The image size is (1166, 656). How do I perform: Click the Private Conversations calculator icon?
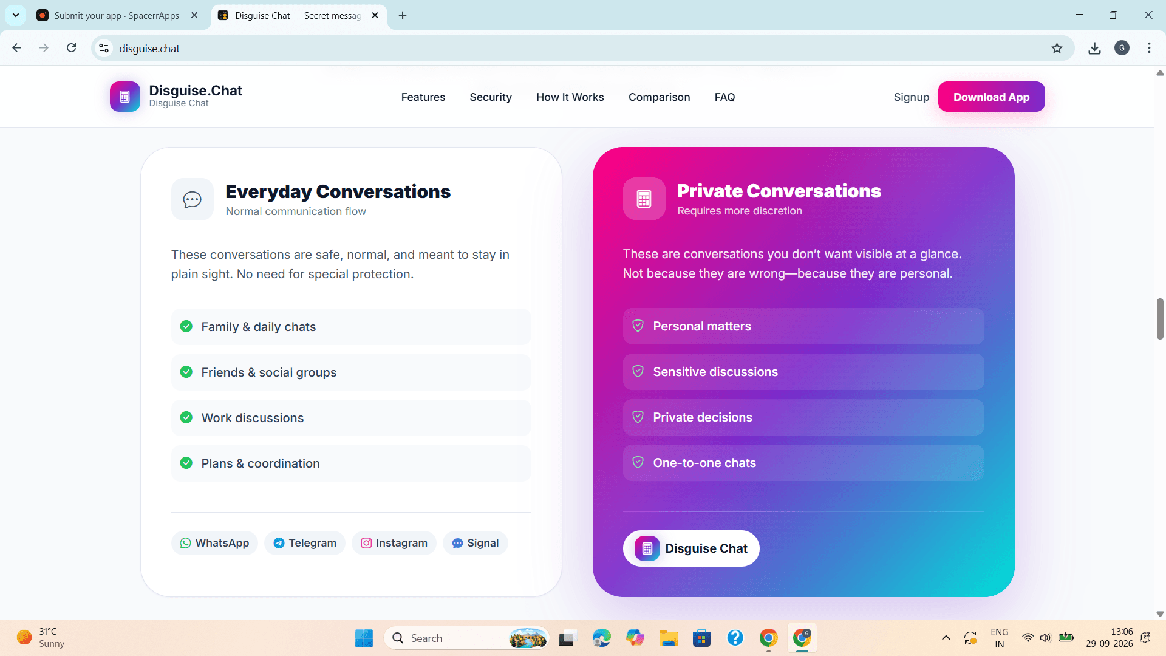click(644, 199)
